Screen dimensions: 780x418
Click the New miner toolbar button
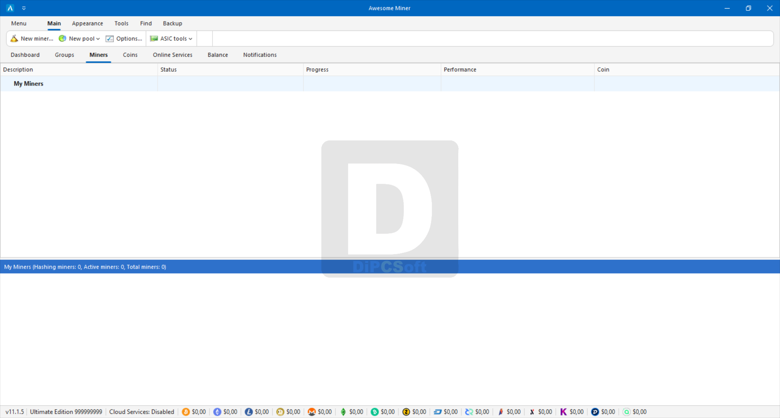[x=32, y=39]
